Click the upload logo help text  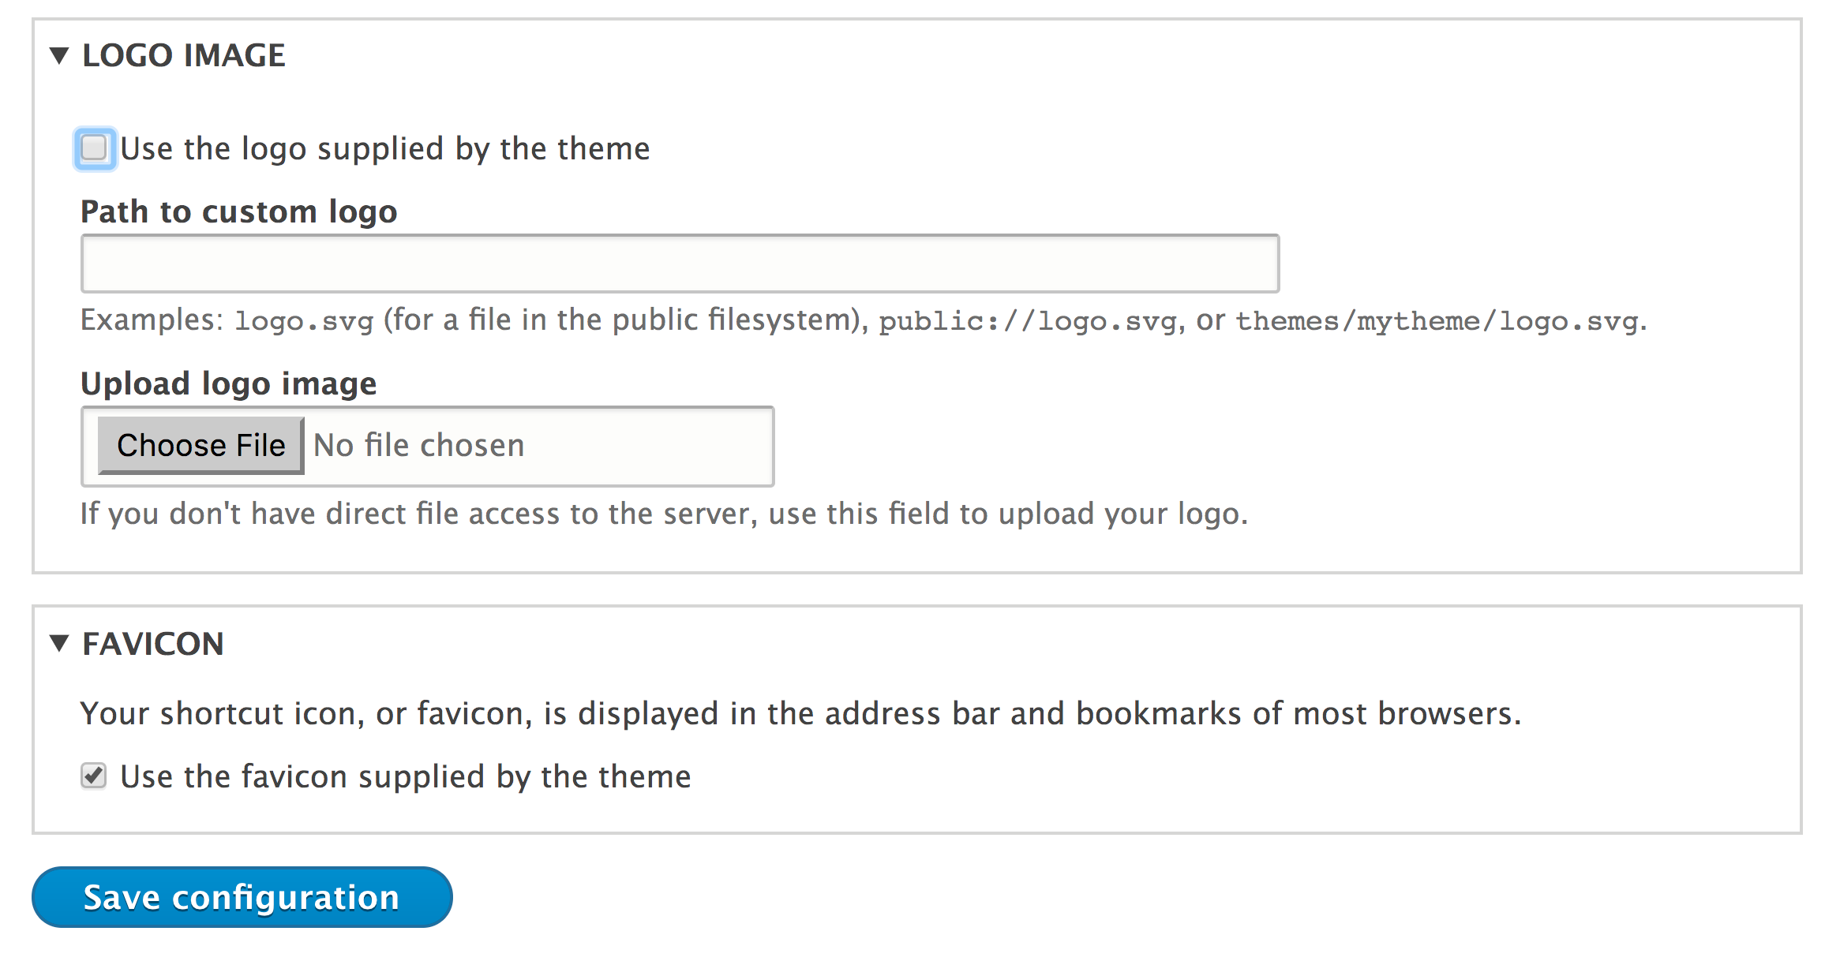point(663,514)
